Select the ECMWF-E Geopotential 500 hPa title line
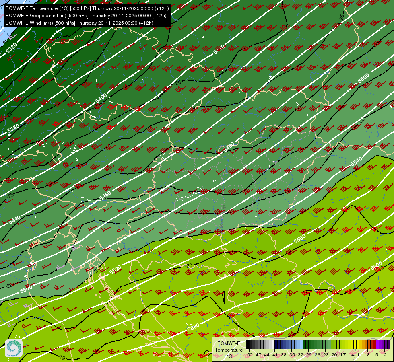 pos(86,16)
